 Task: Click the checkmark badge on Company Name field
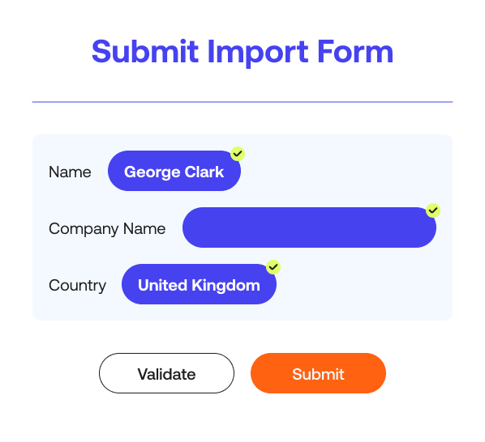pos(433,210)
